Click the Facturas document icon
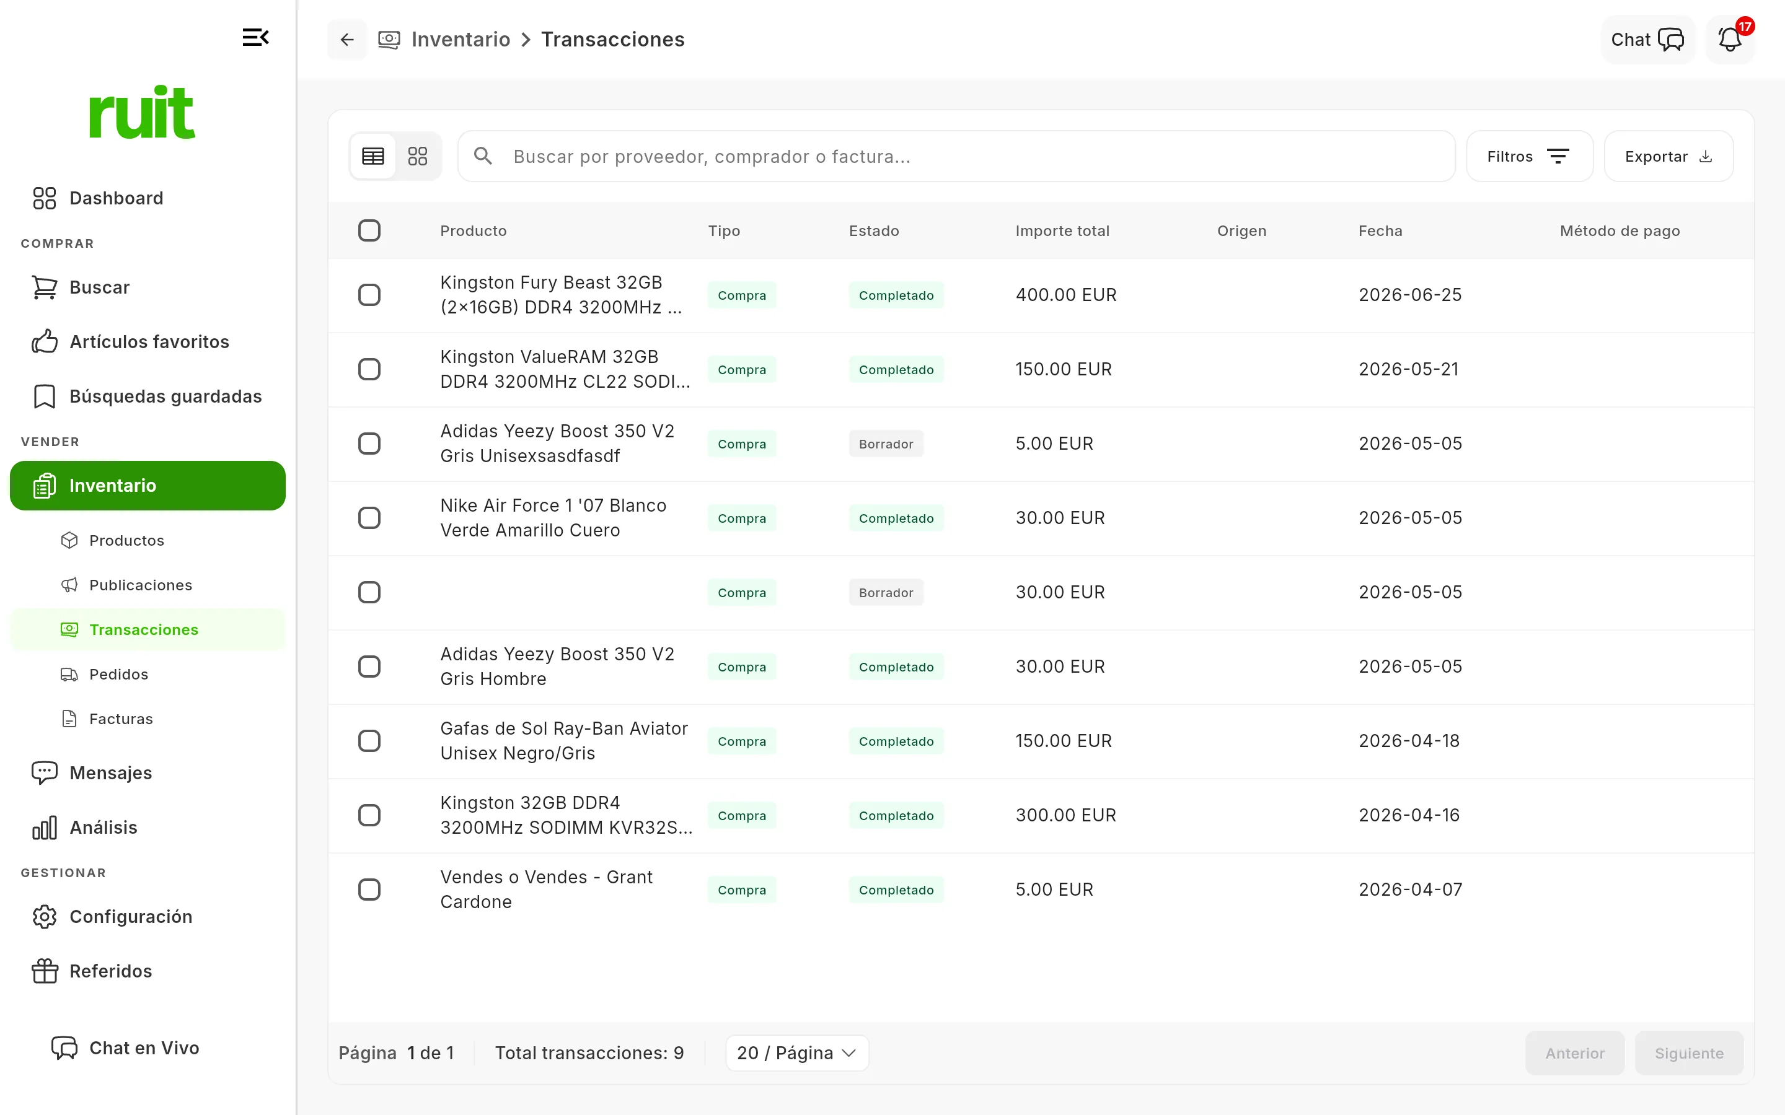 69,719
